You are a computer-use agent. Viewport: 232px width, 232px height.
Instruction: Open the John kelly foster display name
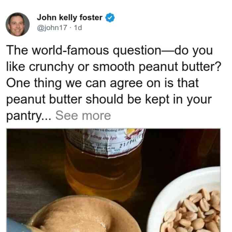(70, 18)
